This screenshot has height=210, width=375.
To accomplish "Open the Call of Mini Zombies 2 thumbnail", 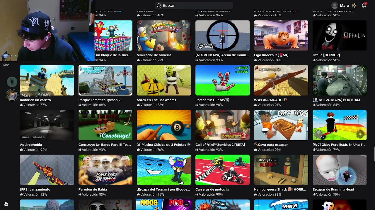I will click(222, 125).
